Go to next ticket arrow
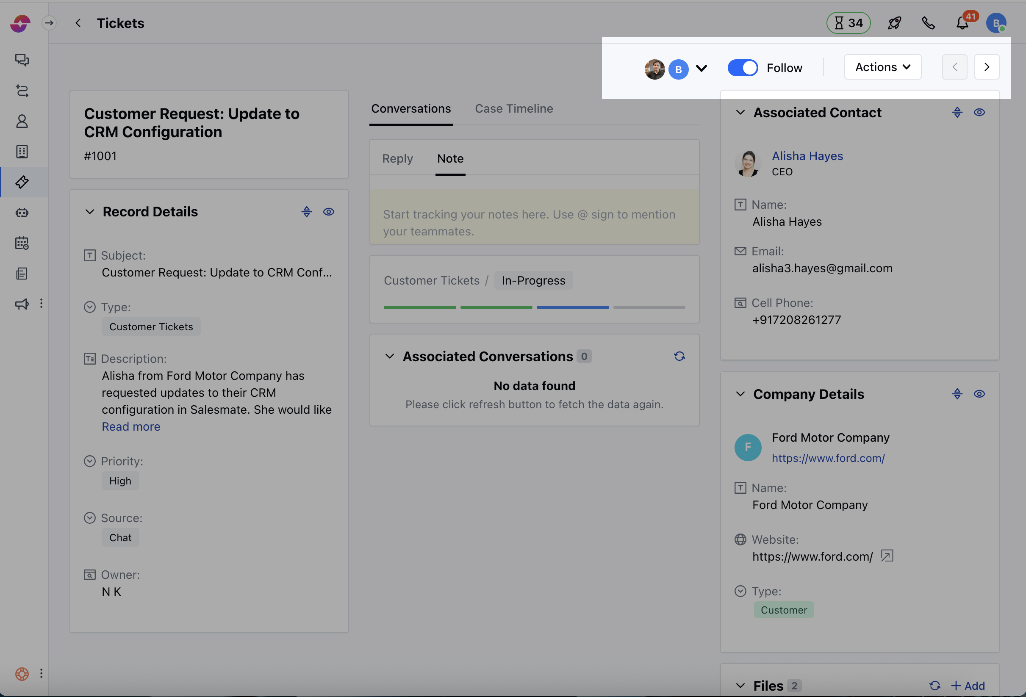The image size is (1026, 697). pyautogui.click(x=986, y=67)
